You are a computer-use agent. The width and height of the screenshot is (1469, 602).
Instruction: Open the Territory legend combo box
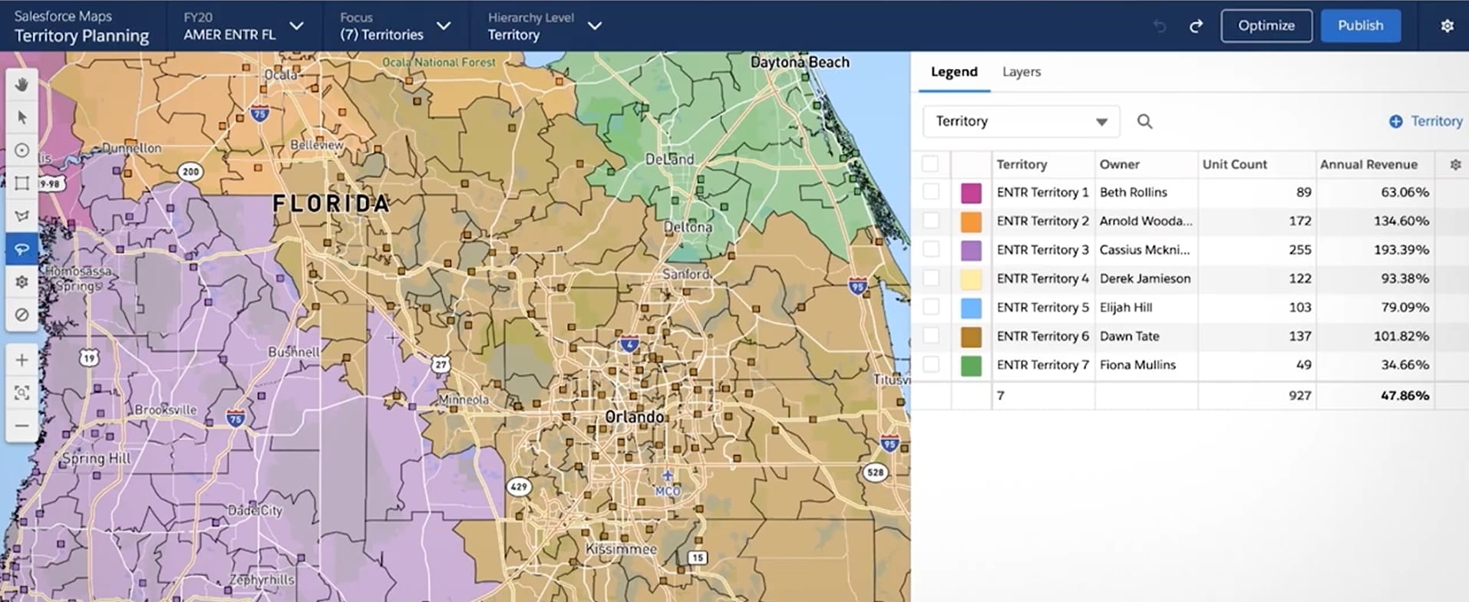[x=1021, y=121]
